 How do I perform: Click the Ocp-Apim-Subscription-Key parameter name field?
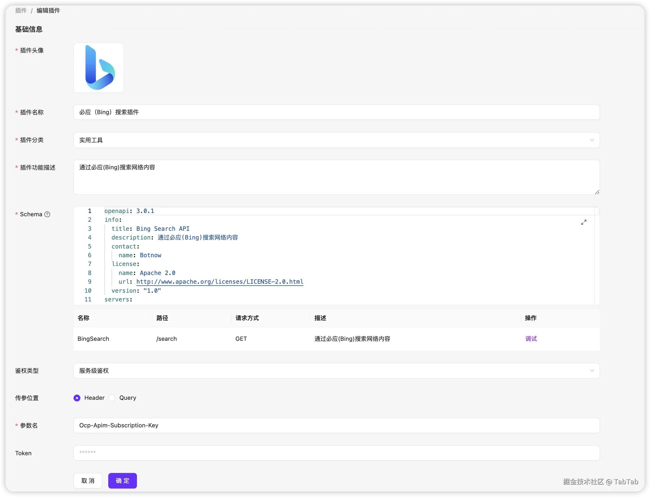click(336, 425)
